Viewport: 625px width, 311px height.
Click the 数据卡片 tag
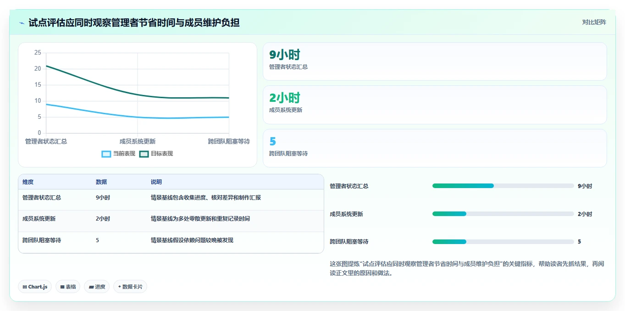point(130,287)
